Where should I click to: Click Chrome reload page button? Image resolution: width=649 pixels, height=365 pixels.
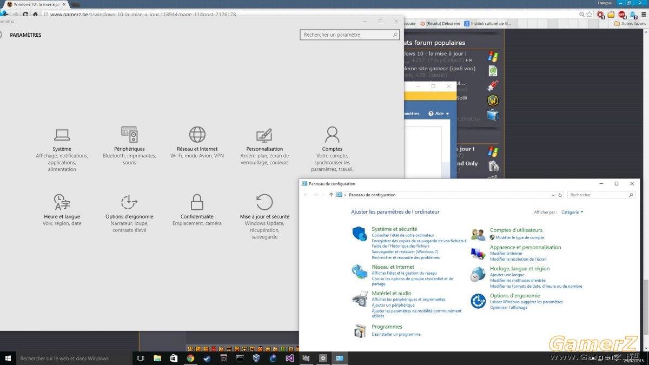click(x=25, y=15)
